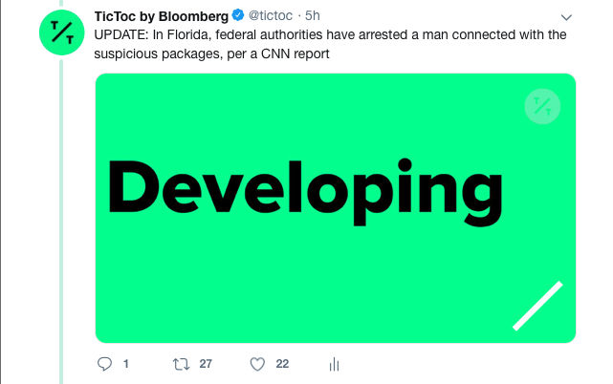The height and width of the screenshot is (384, 613).
Task: Expand the tweet options chevron
Action: point(566,17)
